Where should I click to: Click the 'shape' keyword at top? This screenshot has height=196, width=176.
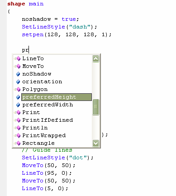tap(16, 4)
